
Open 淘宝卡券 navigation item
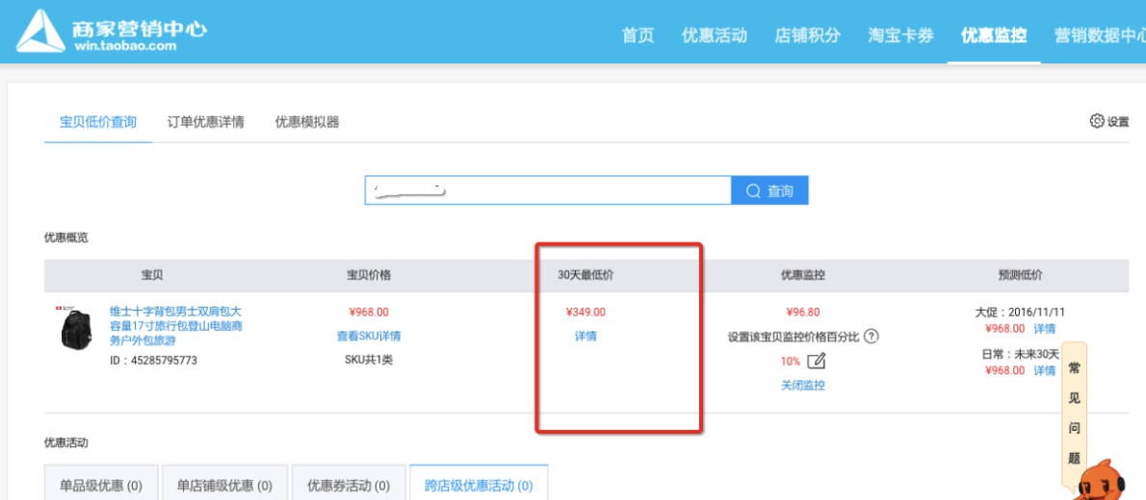(901, 36)
